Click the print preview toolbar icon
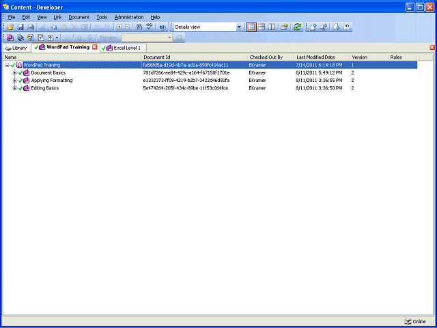This screenshot has height=328, width=437. (x=31, y=27)
